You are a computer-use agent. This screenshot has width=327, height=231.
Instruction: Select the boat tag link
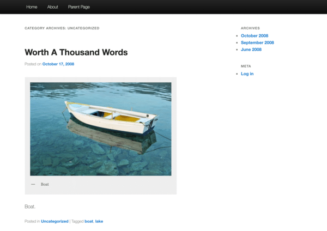coord(89,221)
